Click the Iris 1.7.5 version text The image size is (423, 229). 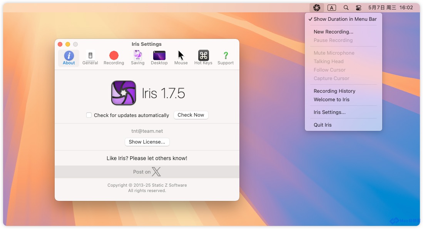[x=163, y=93]
